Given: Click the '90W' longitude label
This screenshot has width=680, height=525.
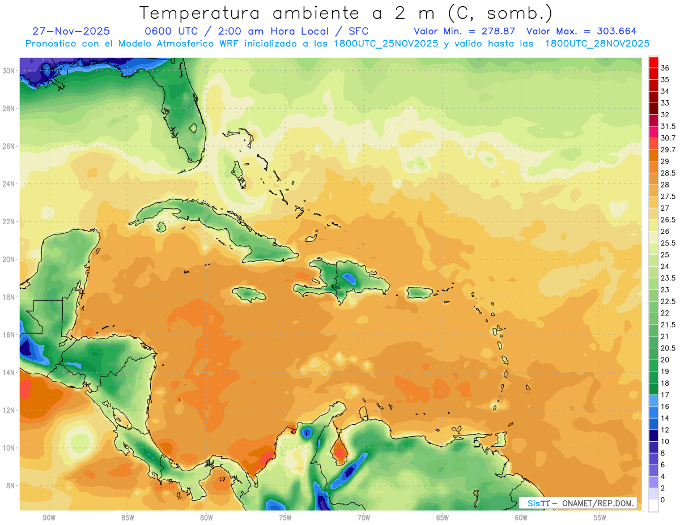Looking at the screenshot, I should [x=49, y=518].
